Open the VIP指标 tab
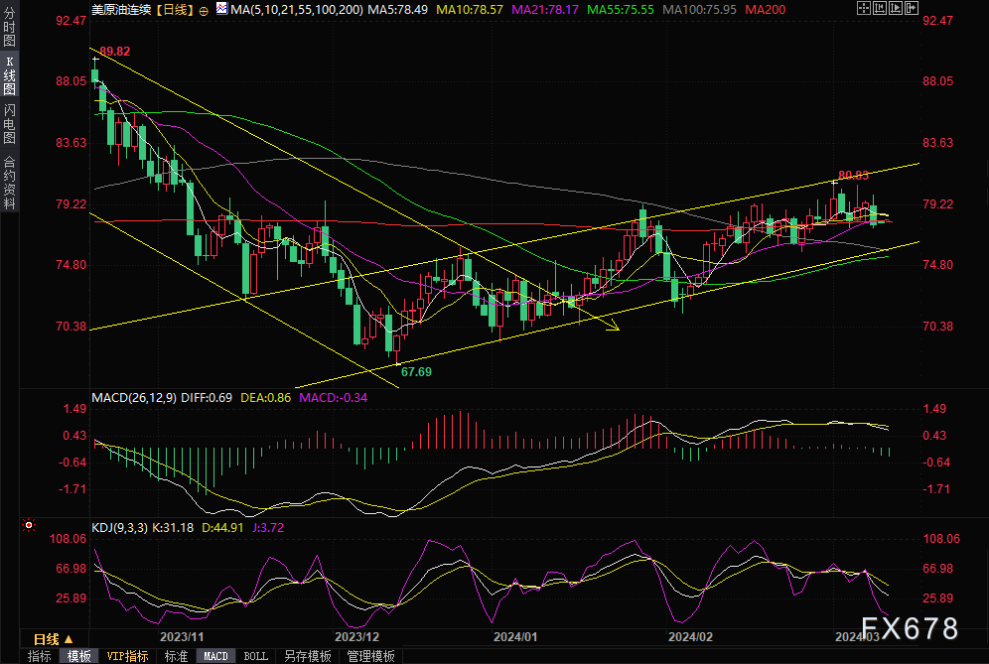 127,656
